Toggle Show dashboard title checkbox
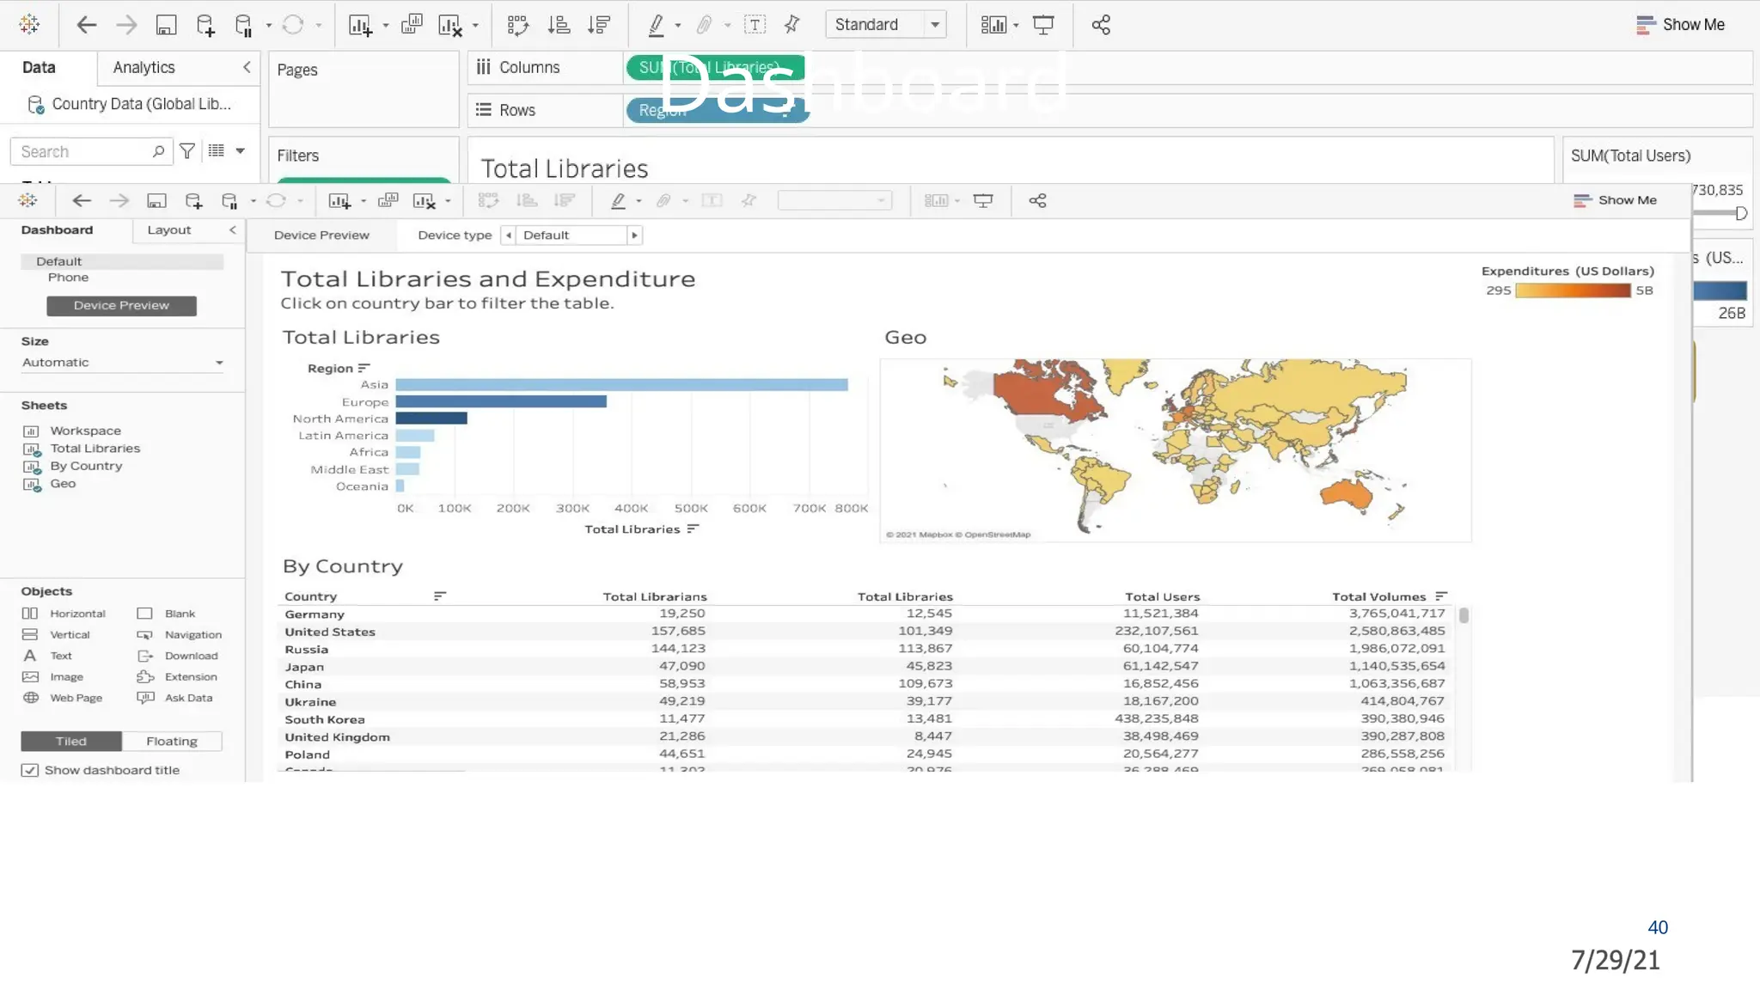This screenshot has height=990, width=1760. coord(30,770)
